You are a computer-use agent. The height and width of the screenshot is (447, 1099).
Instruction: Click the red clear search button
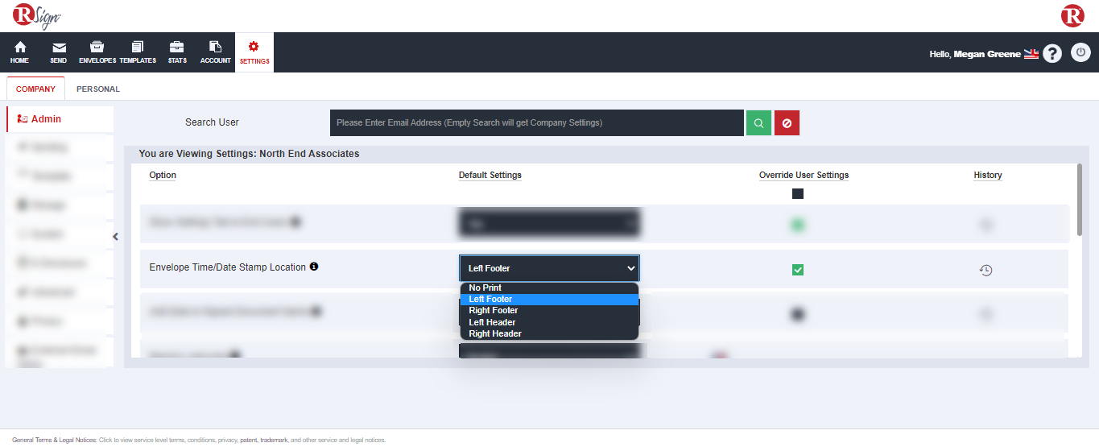point(787,123)
